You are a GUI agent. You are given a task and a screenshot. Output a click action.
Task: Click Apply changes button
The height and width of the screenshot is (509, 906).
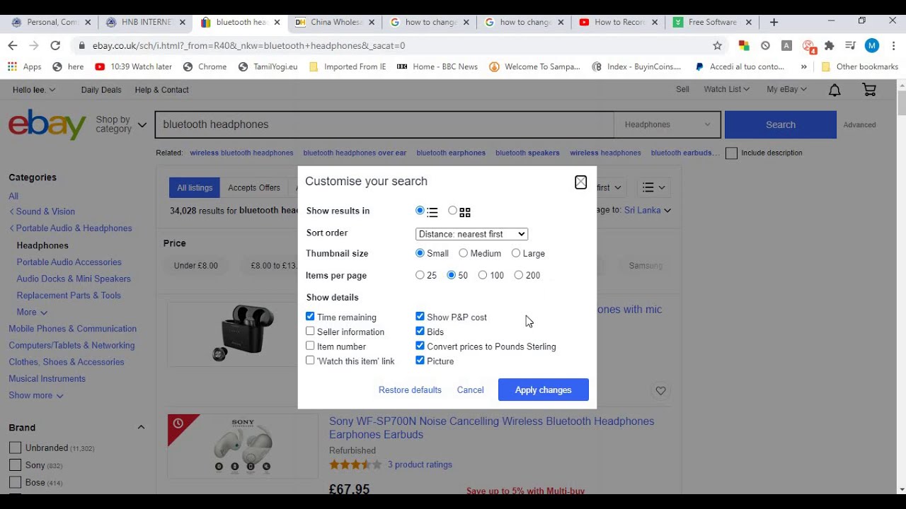pyautogui.click(x=543, y=390)
